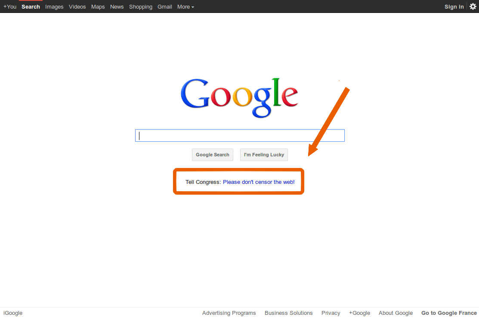Focus the Google search text box
The image size is (479, 320).
pos(240,135)
